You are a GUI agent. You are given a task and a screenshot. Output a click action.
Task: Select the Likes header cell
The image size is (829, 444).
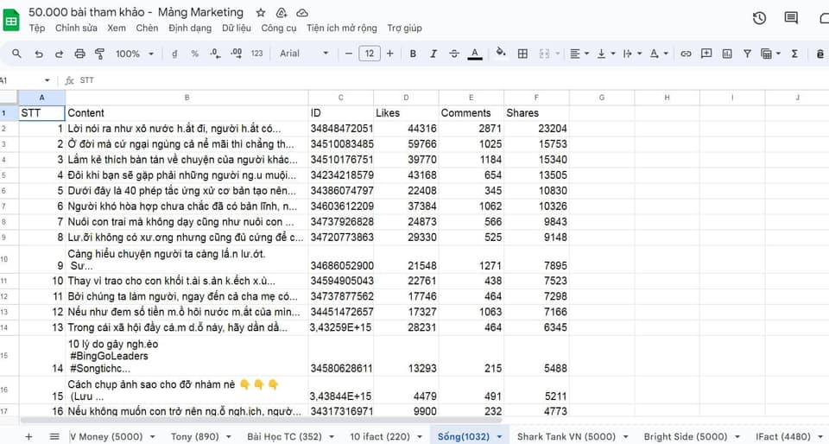coord(406,113)
